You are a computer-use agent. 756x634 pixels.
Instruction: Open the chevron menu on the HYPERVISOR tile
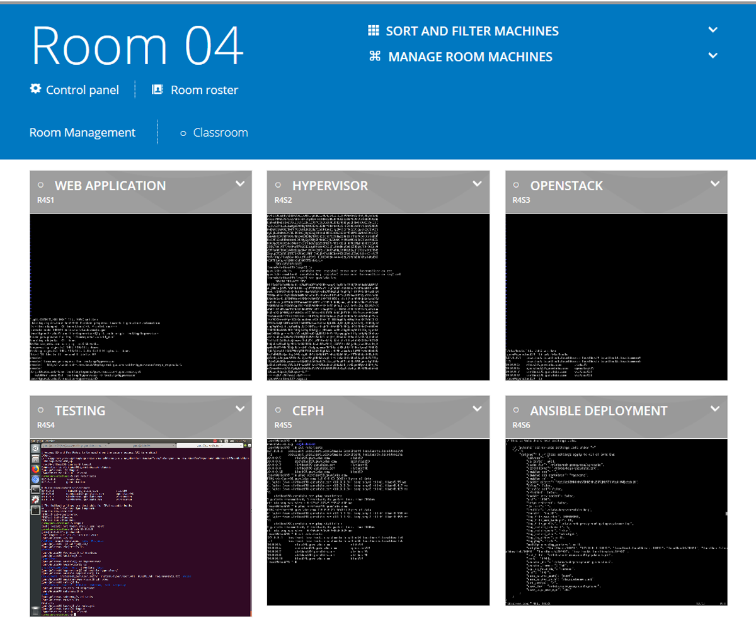(x=477, y=183)
